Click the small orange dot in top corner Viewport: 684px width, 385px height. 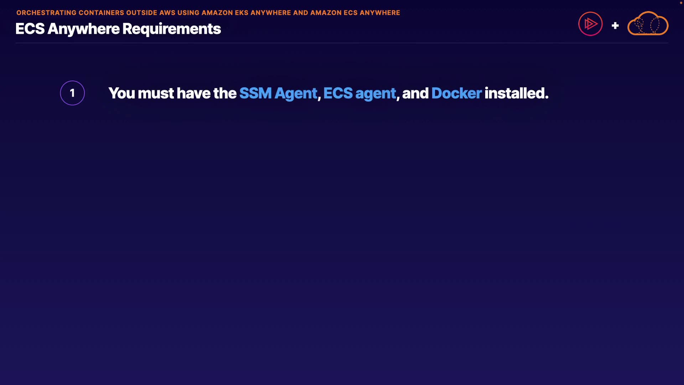pos(681,3)
